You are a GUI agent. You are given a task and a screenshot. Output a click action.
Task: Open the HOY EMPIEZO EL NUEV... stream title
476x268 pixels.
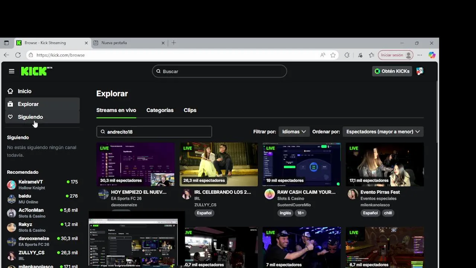pos(139,192)
